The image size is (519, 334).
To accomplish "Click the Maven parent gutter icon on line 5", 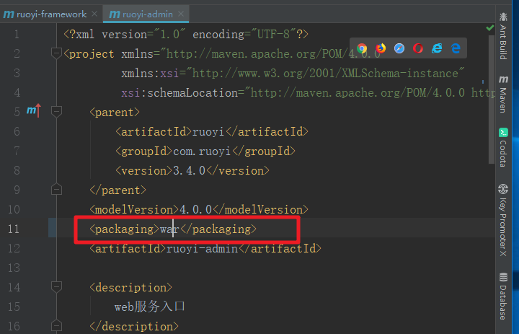I will [x=33, y=110].
